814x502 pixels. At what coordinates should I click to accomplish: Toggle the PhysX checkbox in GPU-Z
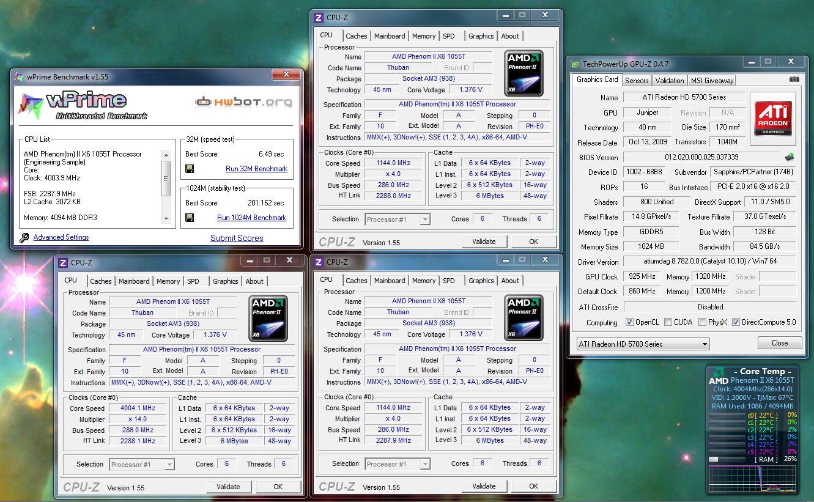pos(702,322)
